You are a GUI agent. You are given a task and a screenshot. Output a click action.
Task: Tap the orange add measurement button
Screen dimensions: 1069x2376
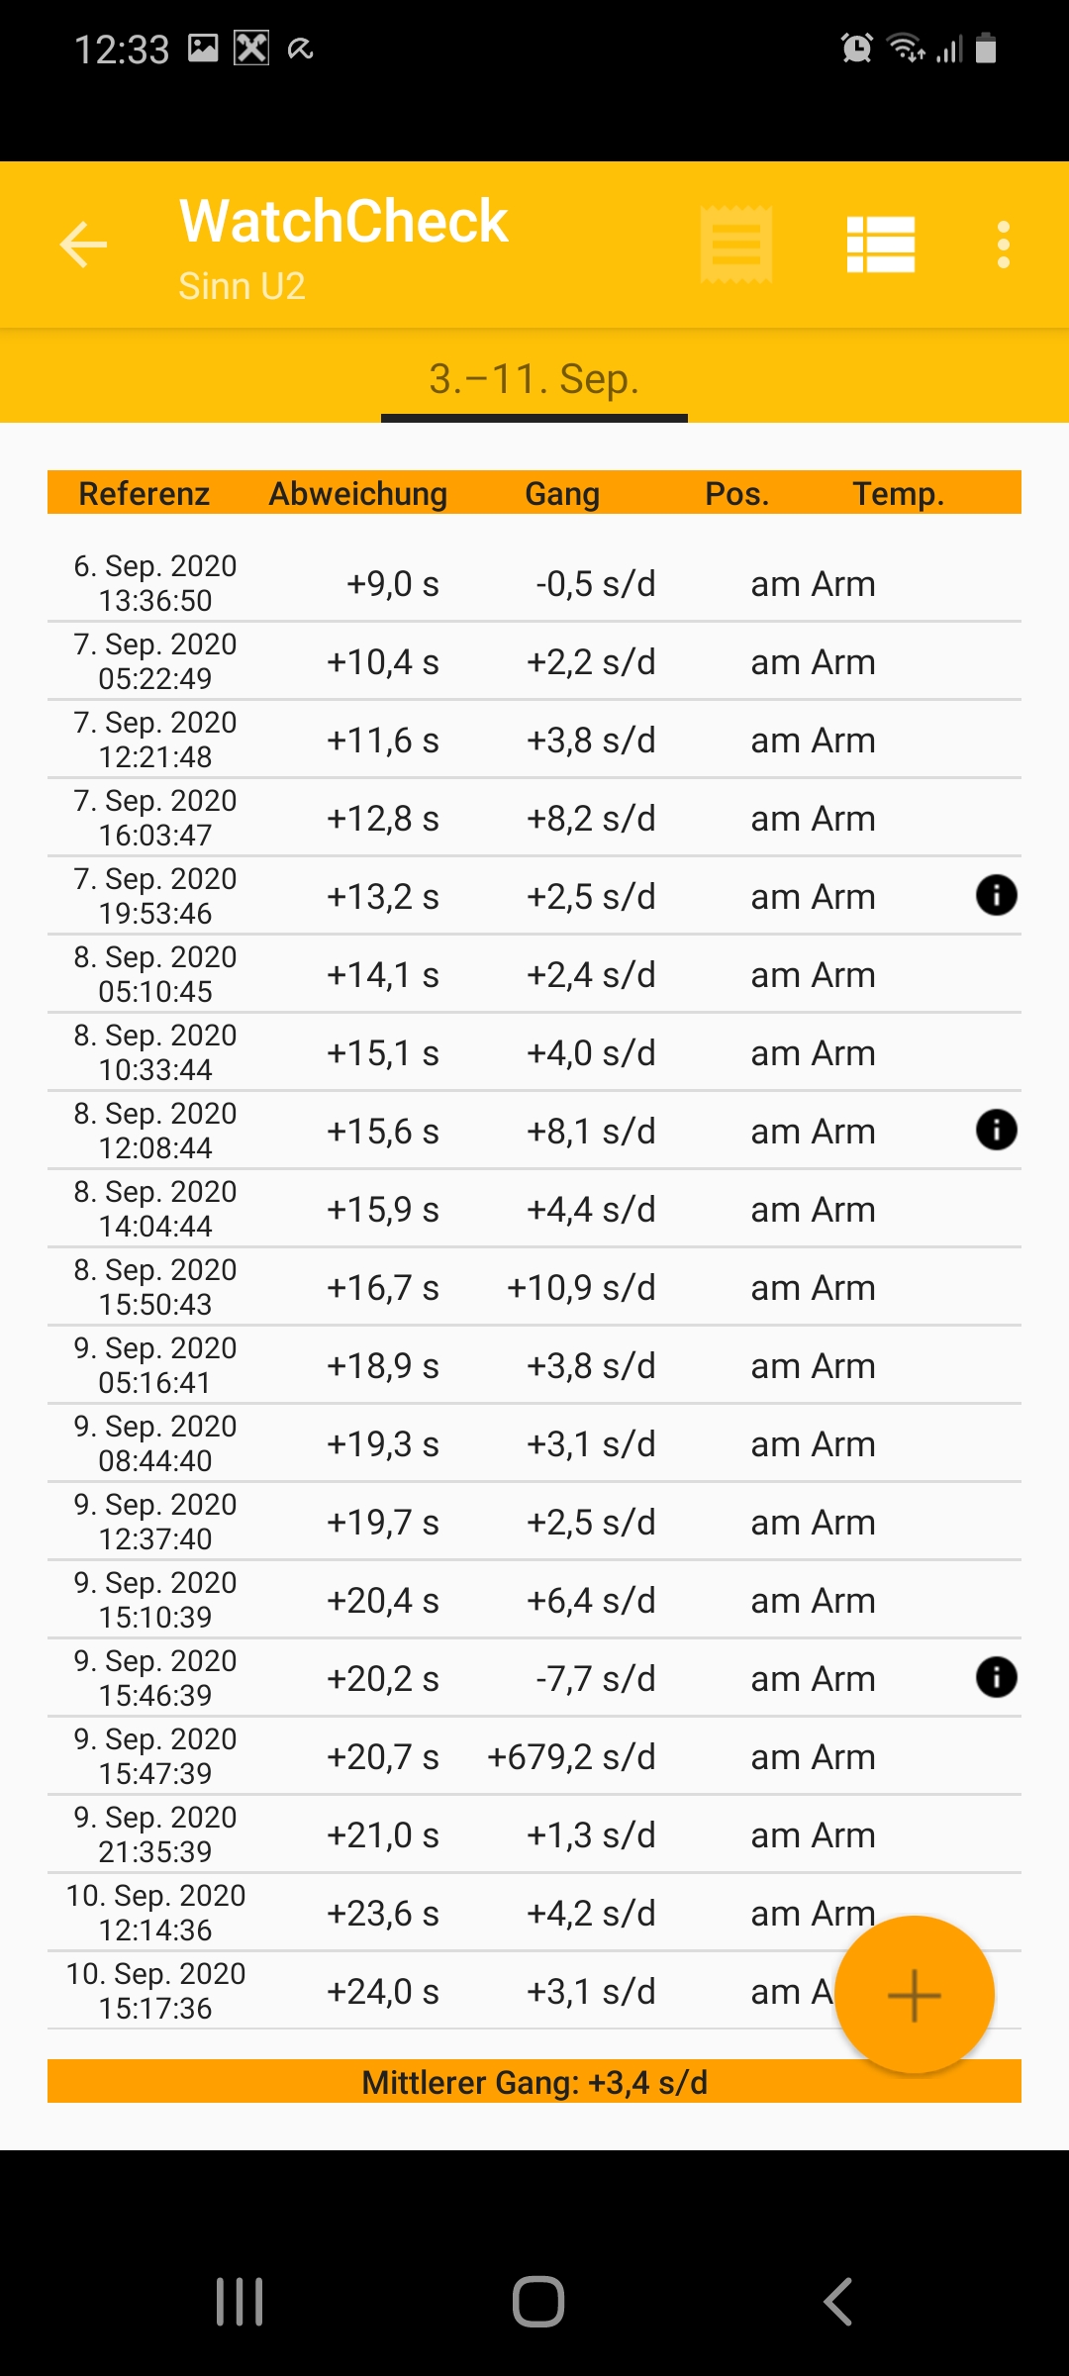coord(914,1994)
